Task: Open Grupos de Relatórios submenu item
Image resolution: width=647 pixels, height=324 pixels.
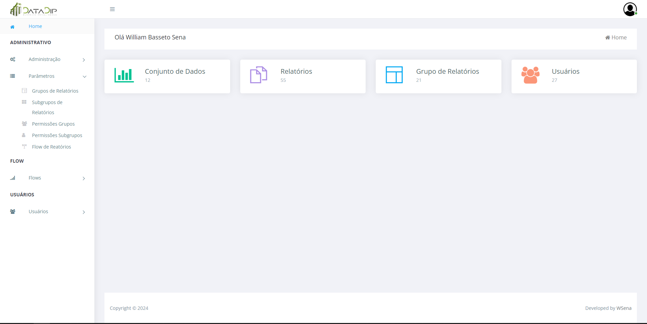Action: pos(55,91)
